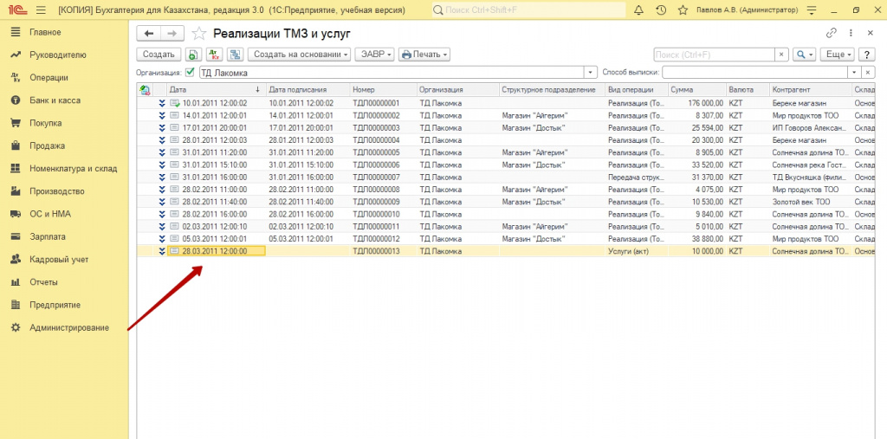Open Номенклатура и склад section
887x439 pixels.
coord(73,168)
